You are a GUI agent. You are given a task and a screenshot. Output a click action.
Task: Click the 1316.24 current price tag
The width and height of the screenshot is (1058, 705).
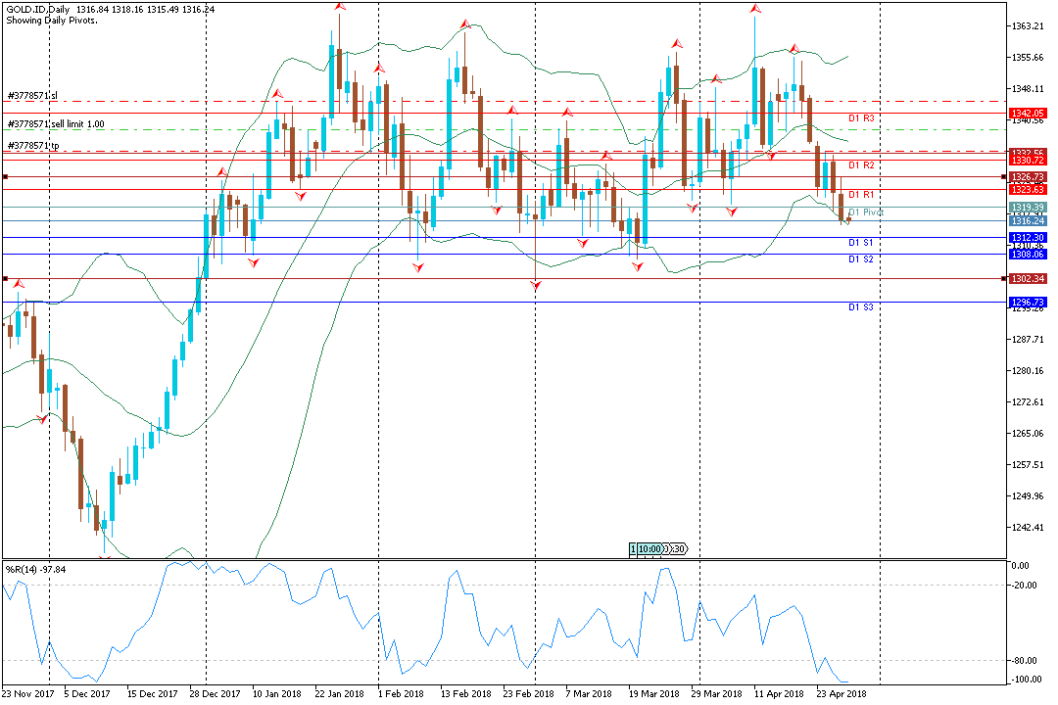(x=1027, y=220)
